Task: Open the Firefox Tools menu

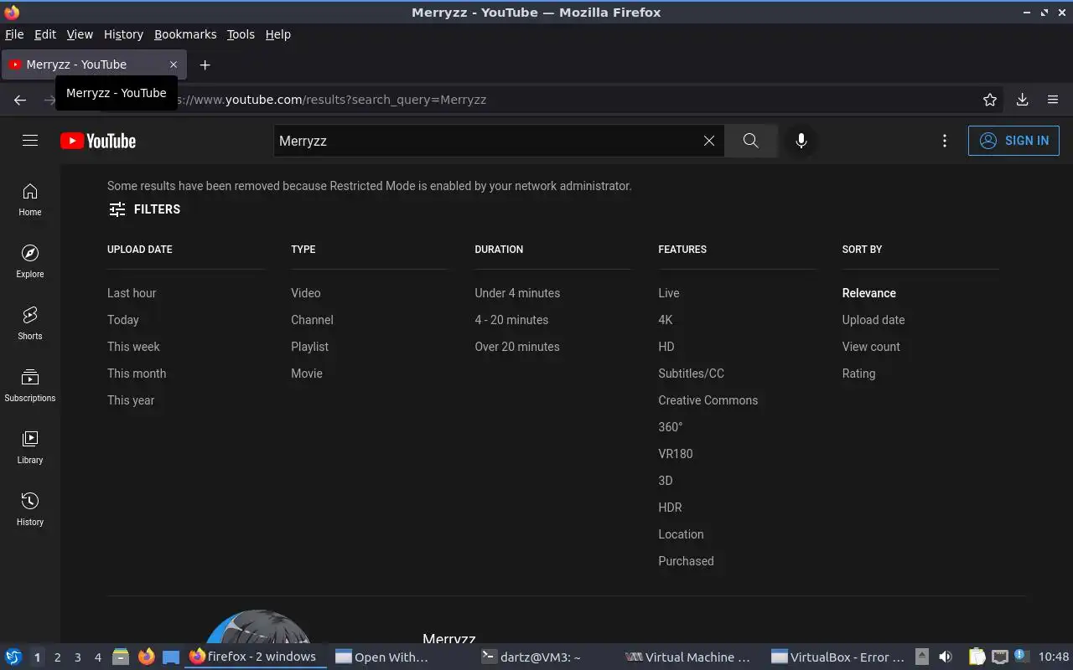Action: click(x=241, y=34)
